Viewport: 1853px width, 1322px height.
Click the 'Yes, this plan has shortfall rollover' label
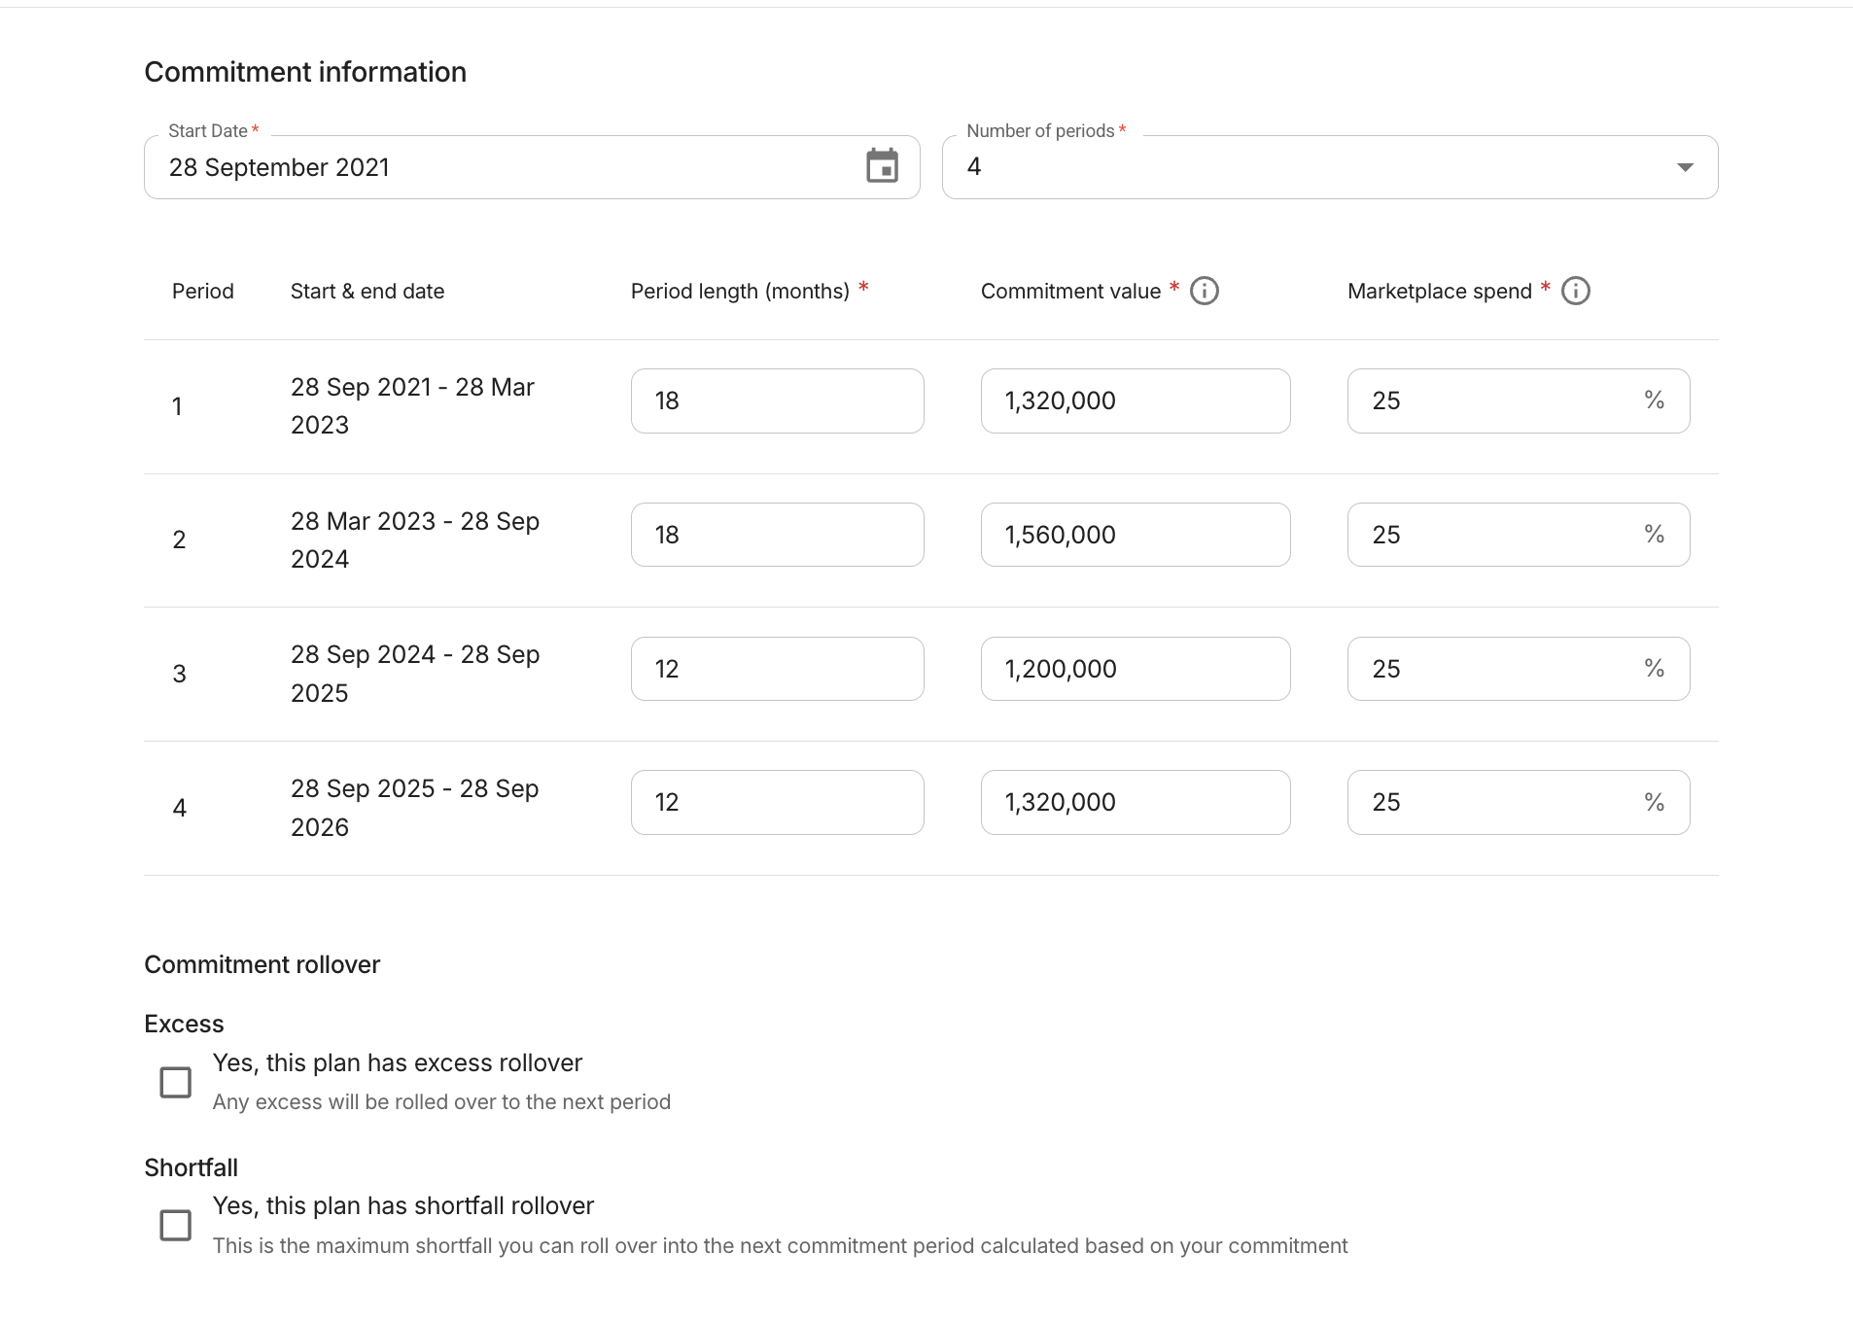[x=403, y=1205]
